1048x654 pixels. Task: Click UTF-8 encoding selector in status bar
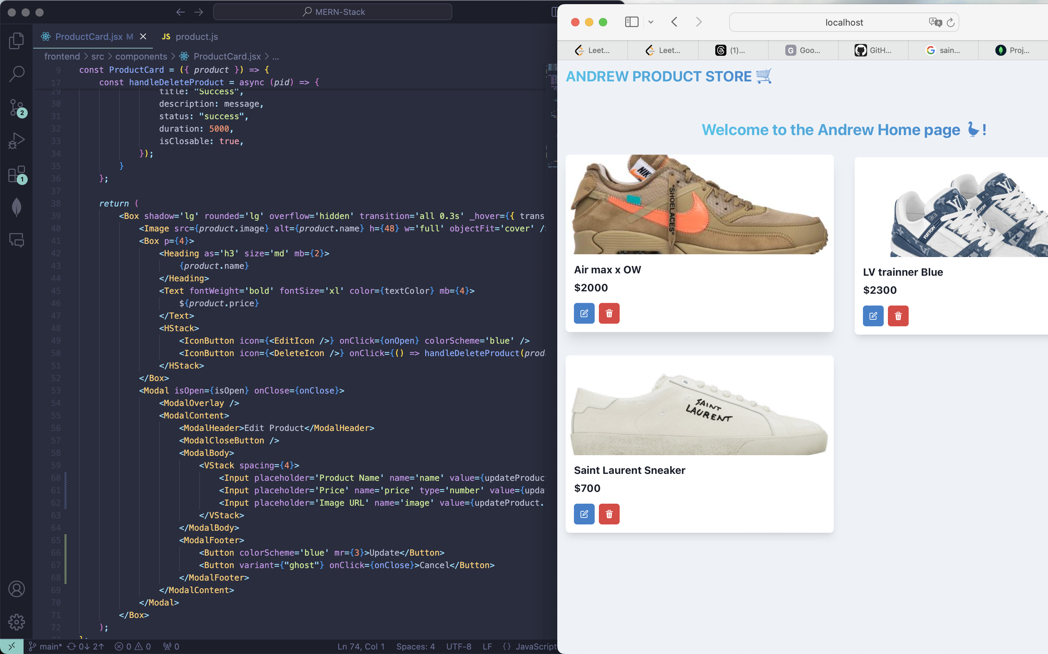458,646
